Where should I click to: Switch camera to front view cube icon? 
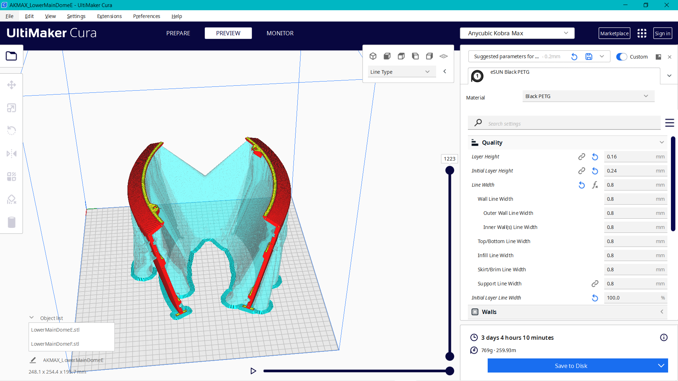click(387, 56)
